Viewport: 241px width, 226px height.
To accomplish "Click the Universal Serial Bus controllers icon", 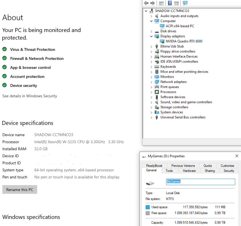I will coord(157,117).
